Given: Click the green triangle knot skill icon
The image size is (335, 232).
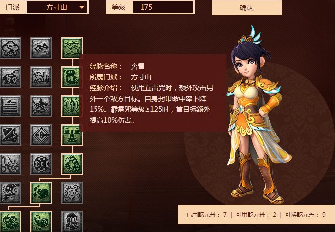Looking at the screenshot, I should point(72,164).
